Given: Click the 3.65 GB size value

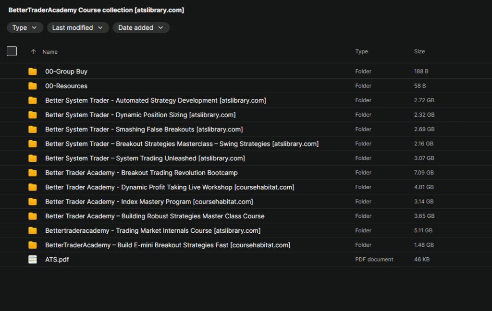Looking at the screenshot, I should [x=424, y=215].
